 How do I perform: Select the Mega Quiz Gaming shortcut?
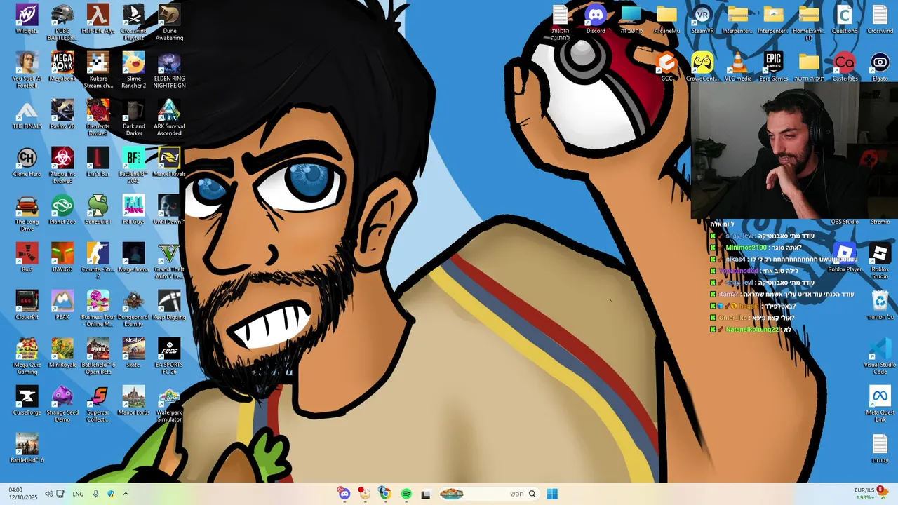(27, 356)
